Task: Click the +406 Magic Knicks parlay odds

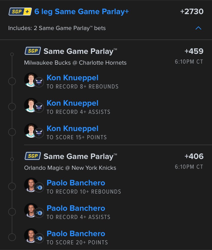Action: click(x=194, y=156)
